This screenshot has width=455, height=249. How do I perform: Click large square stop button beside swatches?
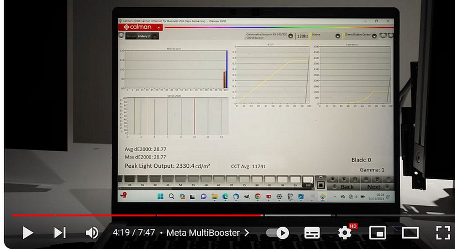coord(321,185)
